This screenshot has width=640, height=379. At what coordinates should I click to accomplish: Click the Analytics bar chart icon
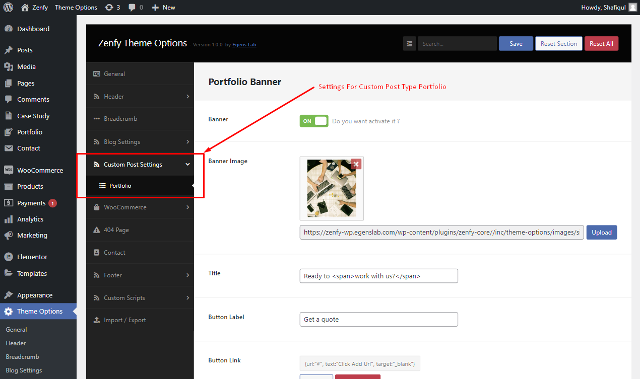point(9,219)
